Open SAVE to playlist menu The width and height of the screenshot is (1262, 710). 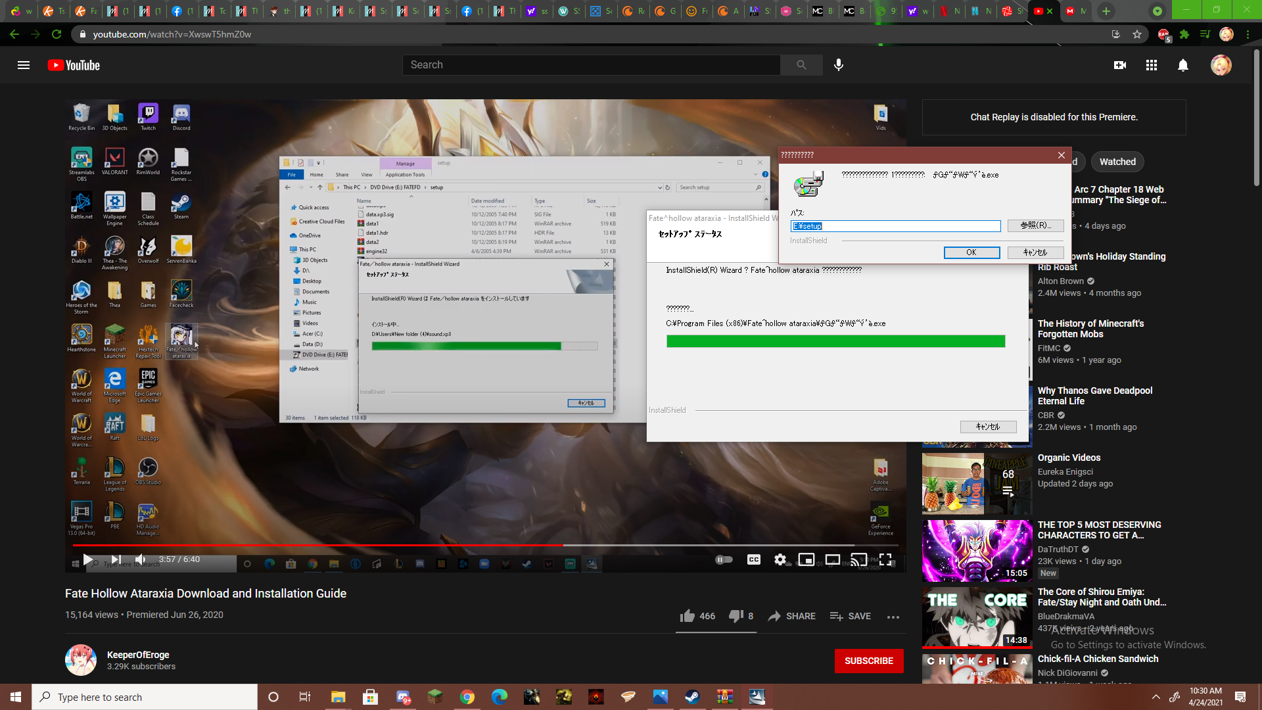point(851,616)
